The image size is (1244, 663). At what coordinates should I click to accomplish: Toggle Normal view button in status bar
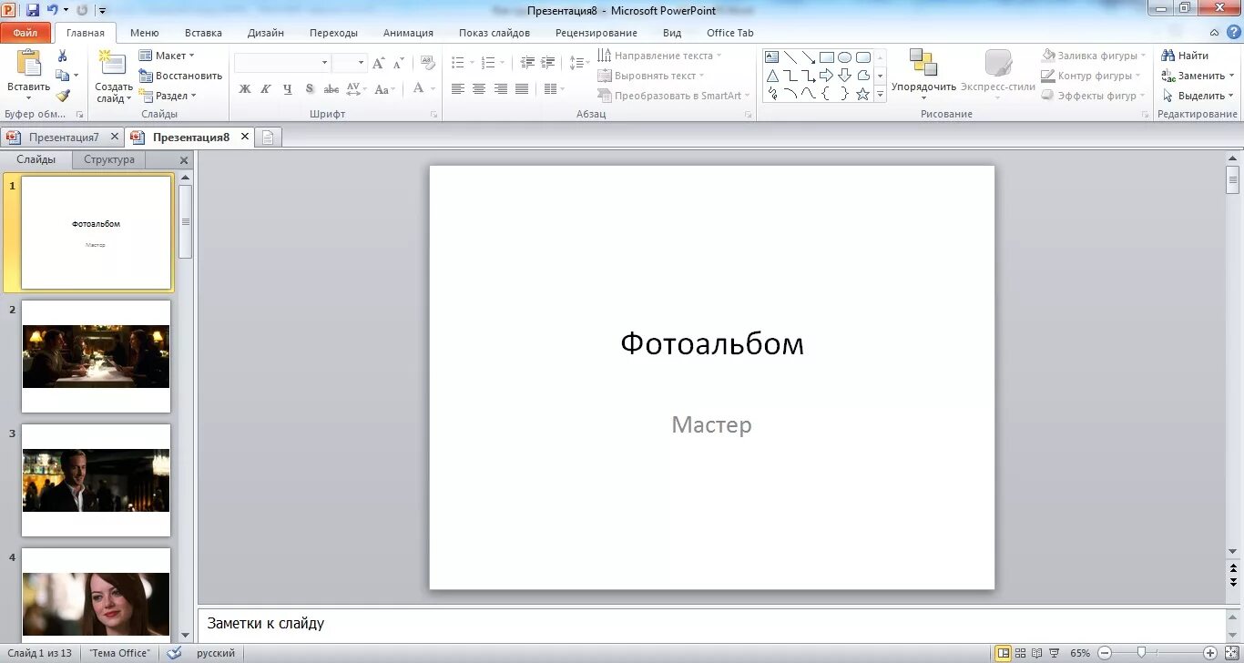tap(1004, 653)
